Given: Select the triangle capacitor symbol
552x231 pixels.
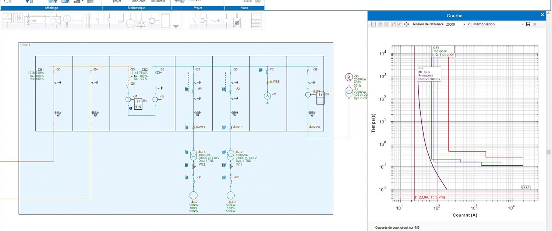Looking at the screenshot, I should [x=141, y=20].
